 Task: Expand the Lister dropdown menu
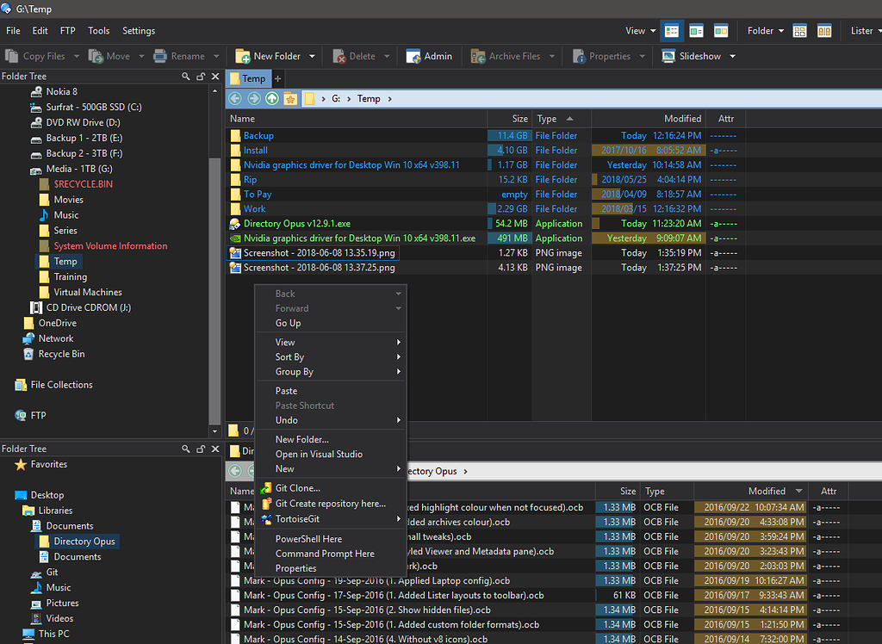click(861, 31)
